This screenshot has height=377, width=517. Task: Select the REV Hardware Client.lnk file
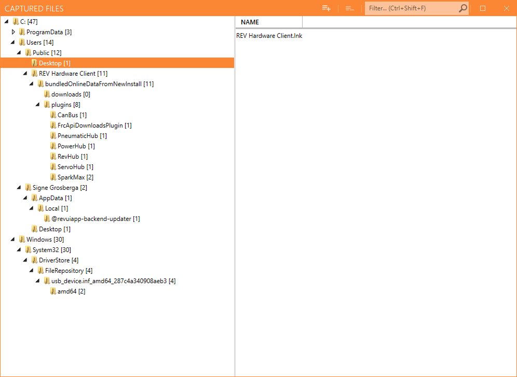pos(269,36)
